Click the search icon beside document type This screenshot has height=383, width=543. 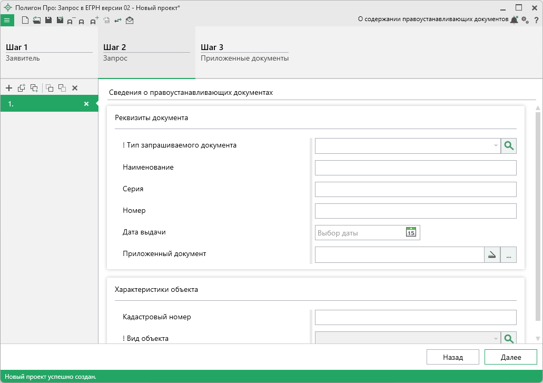coord(508,146)
